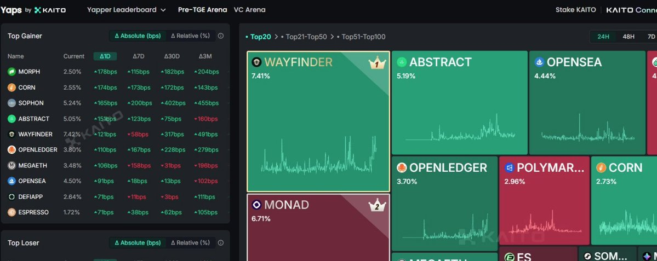Click WAYFINDER rank 1 crown badge
This screenshot has height=261, width=657.
click(376, 63)
